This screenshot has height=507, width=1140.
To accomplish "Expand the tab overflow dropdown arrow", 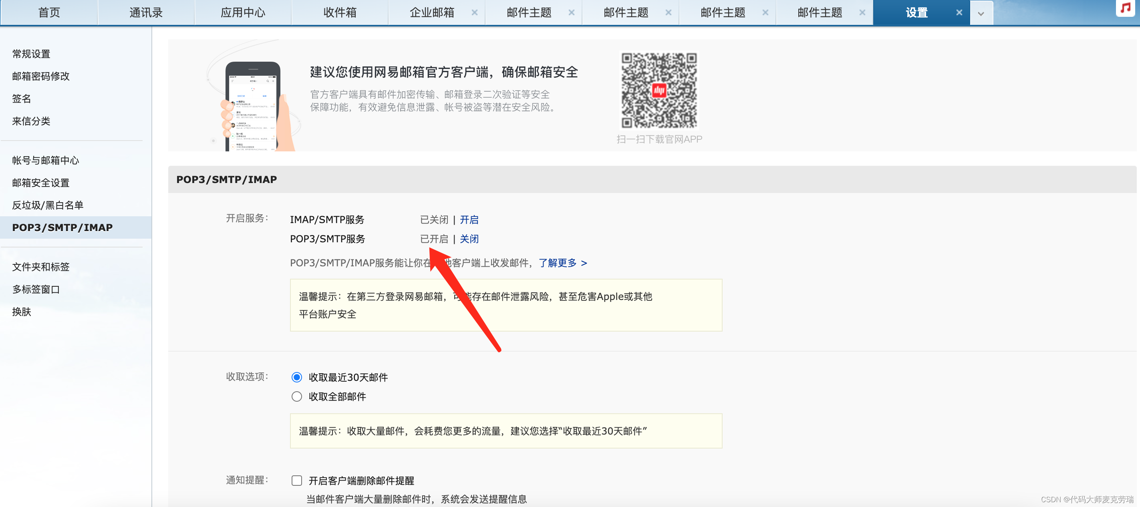I will point(981,13).
